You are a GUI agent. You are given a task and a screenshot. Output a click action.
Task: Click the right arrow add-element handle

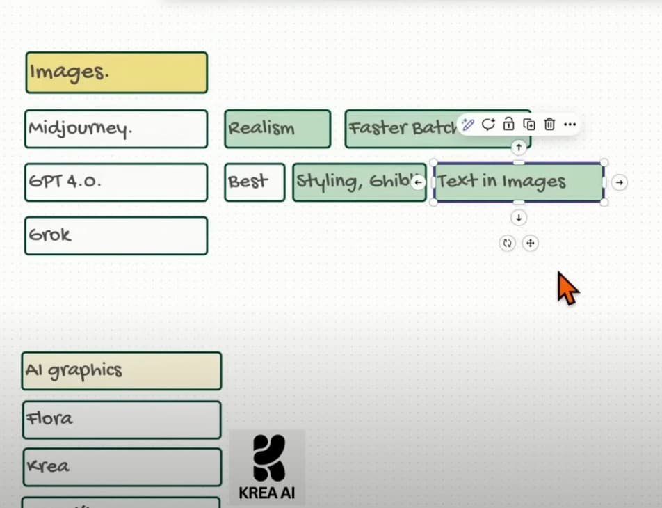pos(620,182)
